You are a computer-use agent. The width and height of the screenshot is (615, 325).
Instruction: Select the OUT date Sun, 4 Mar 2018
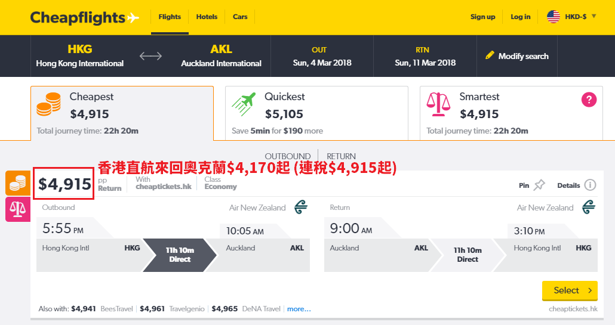click(x=322, y=56)
